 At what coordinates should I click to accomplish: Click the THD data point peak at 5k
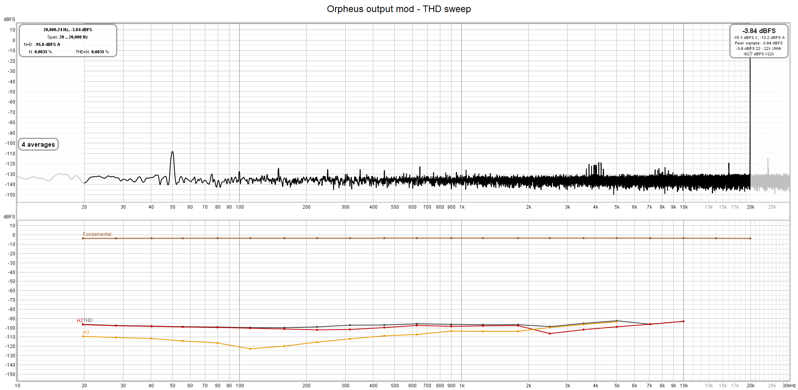(x=616, y=321)
